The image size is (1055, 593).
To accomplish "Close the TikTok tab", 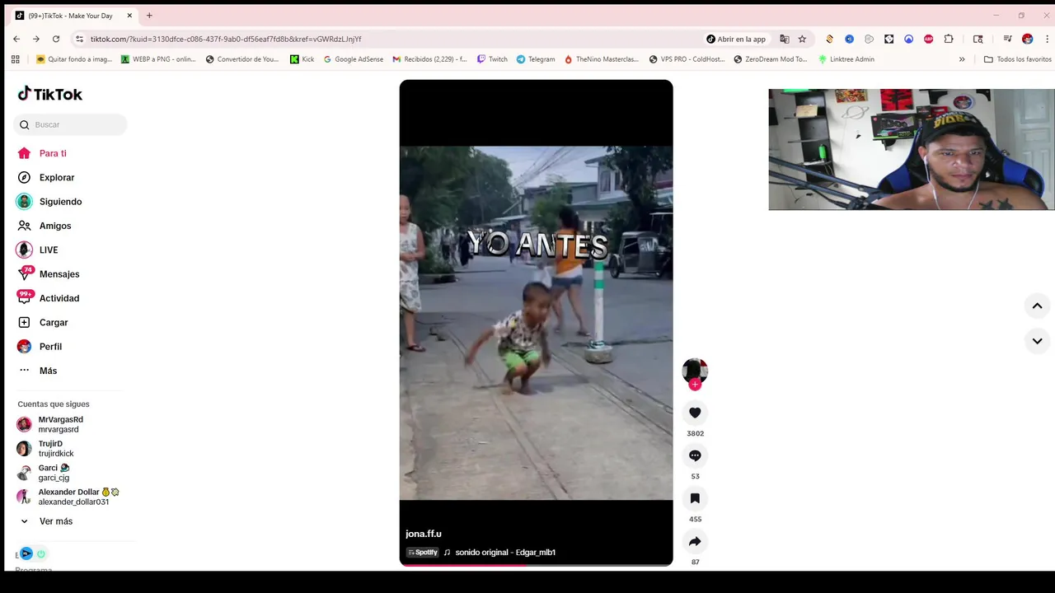I will [x=129, y=16].
